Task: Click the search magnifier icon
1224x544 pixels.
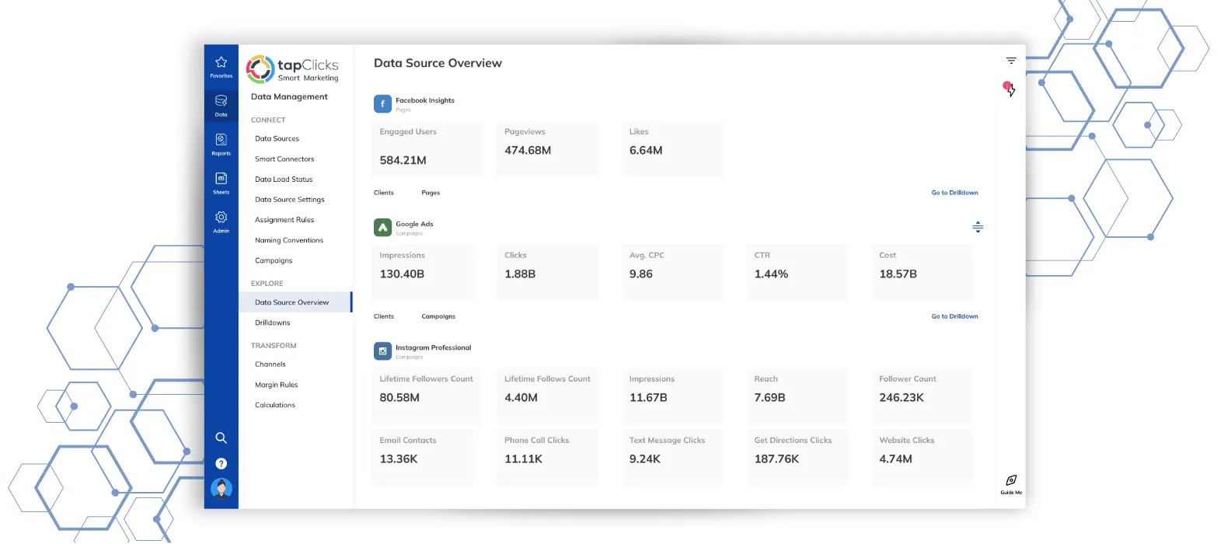Action: tap(221, 438)
